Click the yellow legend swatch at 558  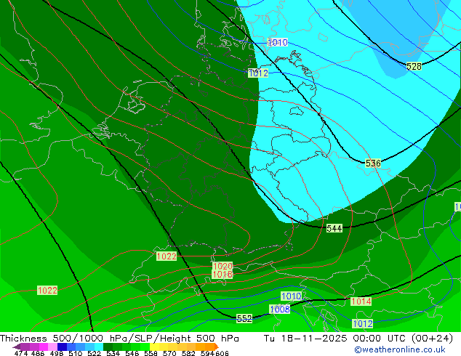(x=154, y=347)
